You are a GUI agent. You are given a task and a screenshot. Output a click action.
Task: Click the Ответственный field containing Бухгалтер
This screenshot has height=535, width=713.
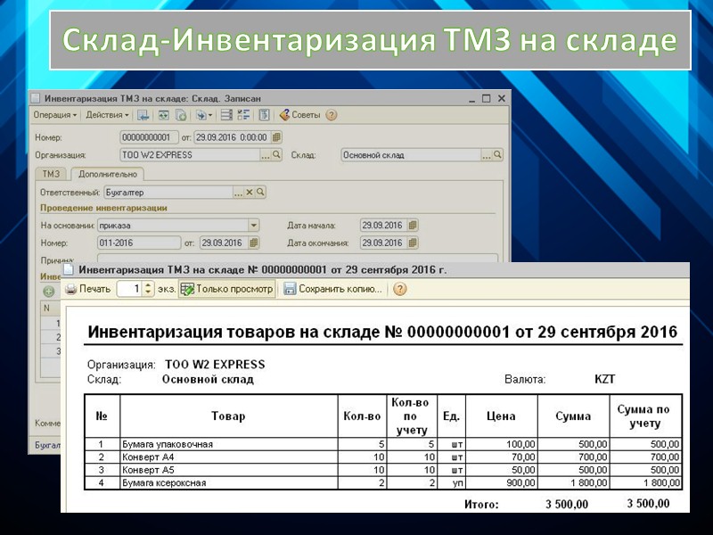click(168, 193)
